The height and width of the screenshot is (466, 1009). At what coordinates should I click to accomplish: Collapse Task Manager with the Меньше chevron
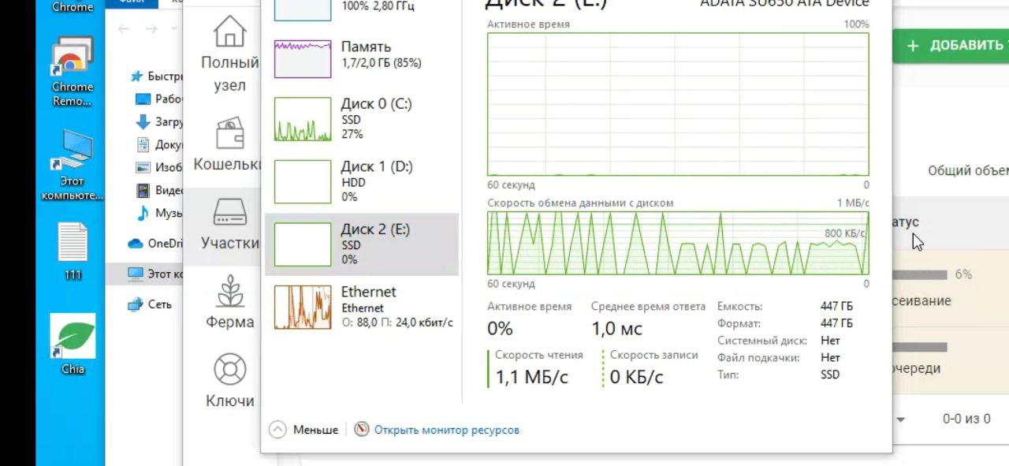pyautogui.click(x=277, y=430)
